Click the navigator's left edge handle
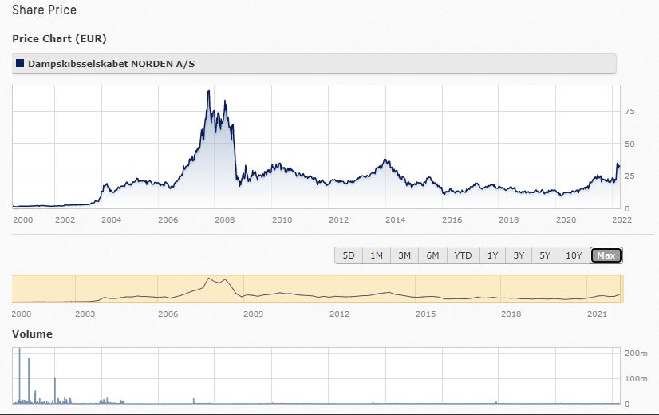This screenshot has height=415, width=659. click(13, 289)
